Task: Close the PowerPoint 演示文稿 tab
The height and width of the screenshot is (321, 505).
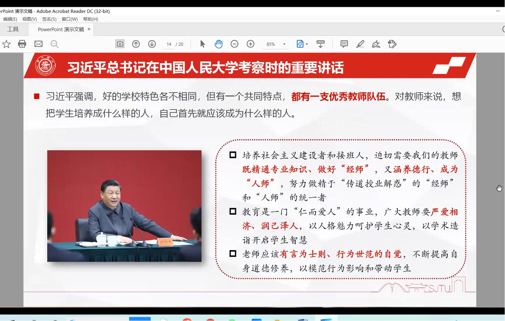Action: pyautogui.click(x=89, y=29)
